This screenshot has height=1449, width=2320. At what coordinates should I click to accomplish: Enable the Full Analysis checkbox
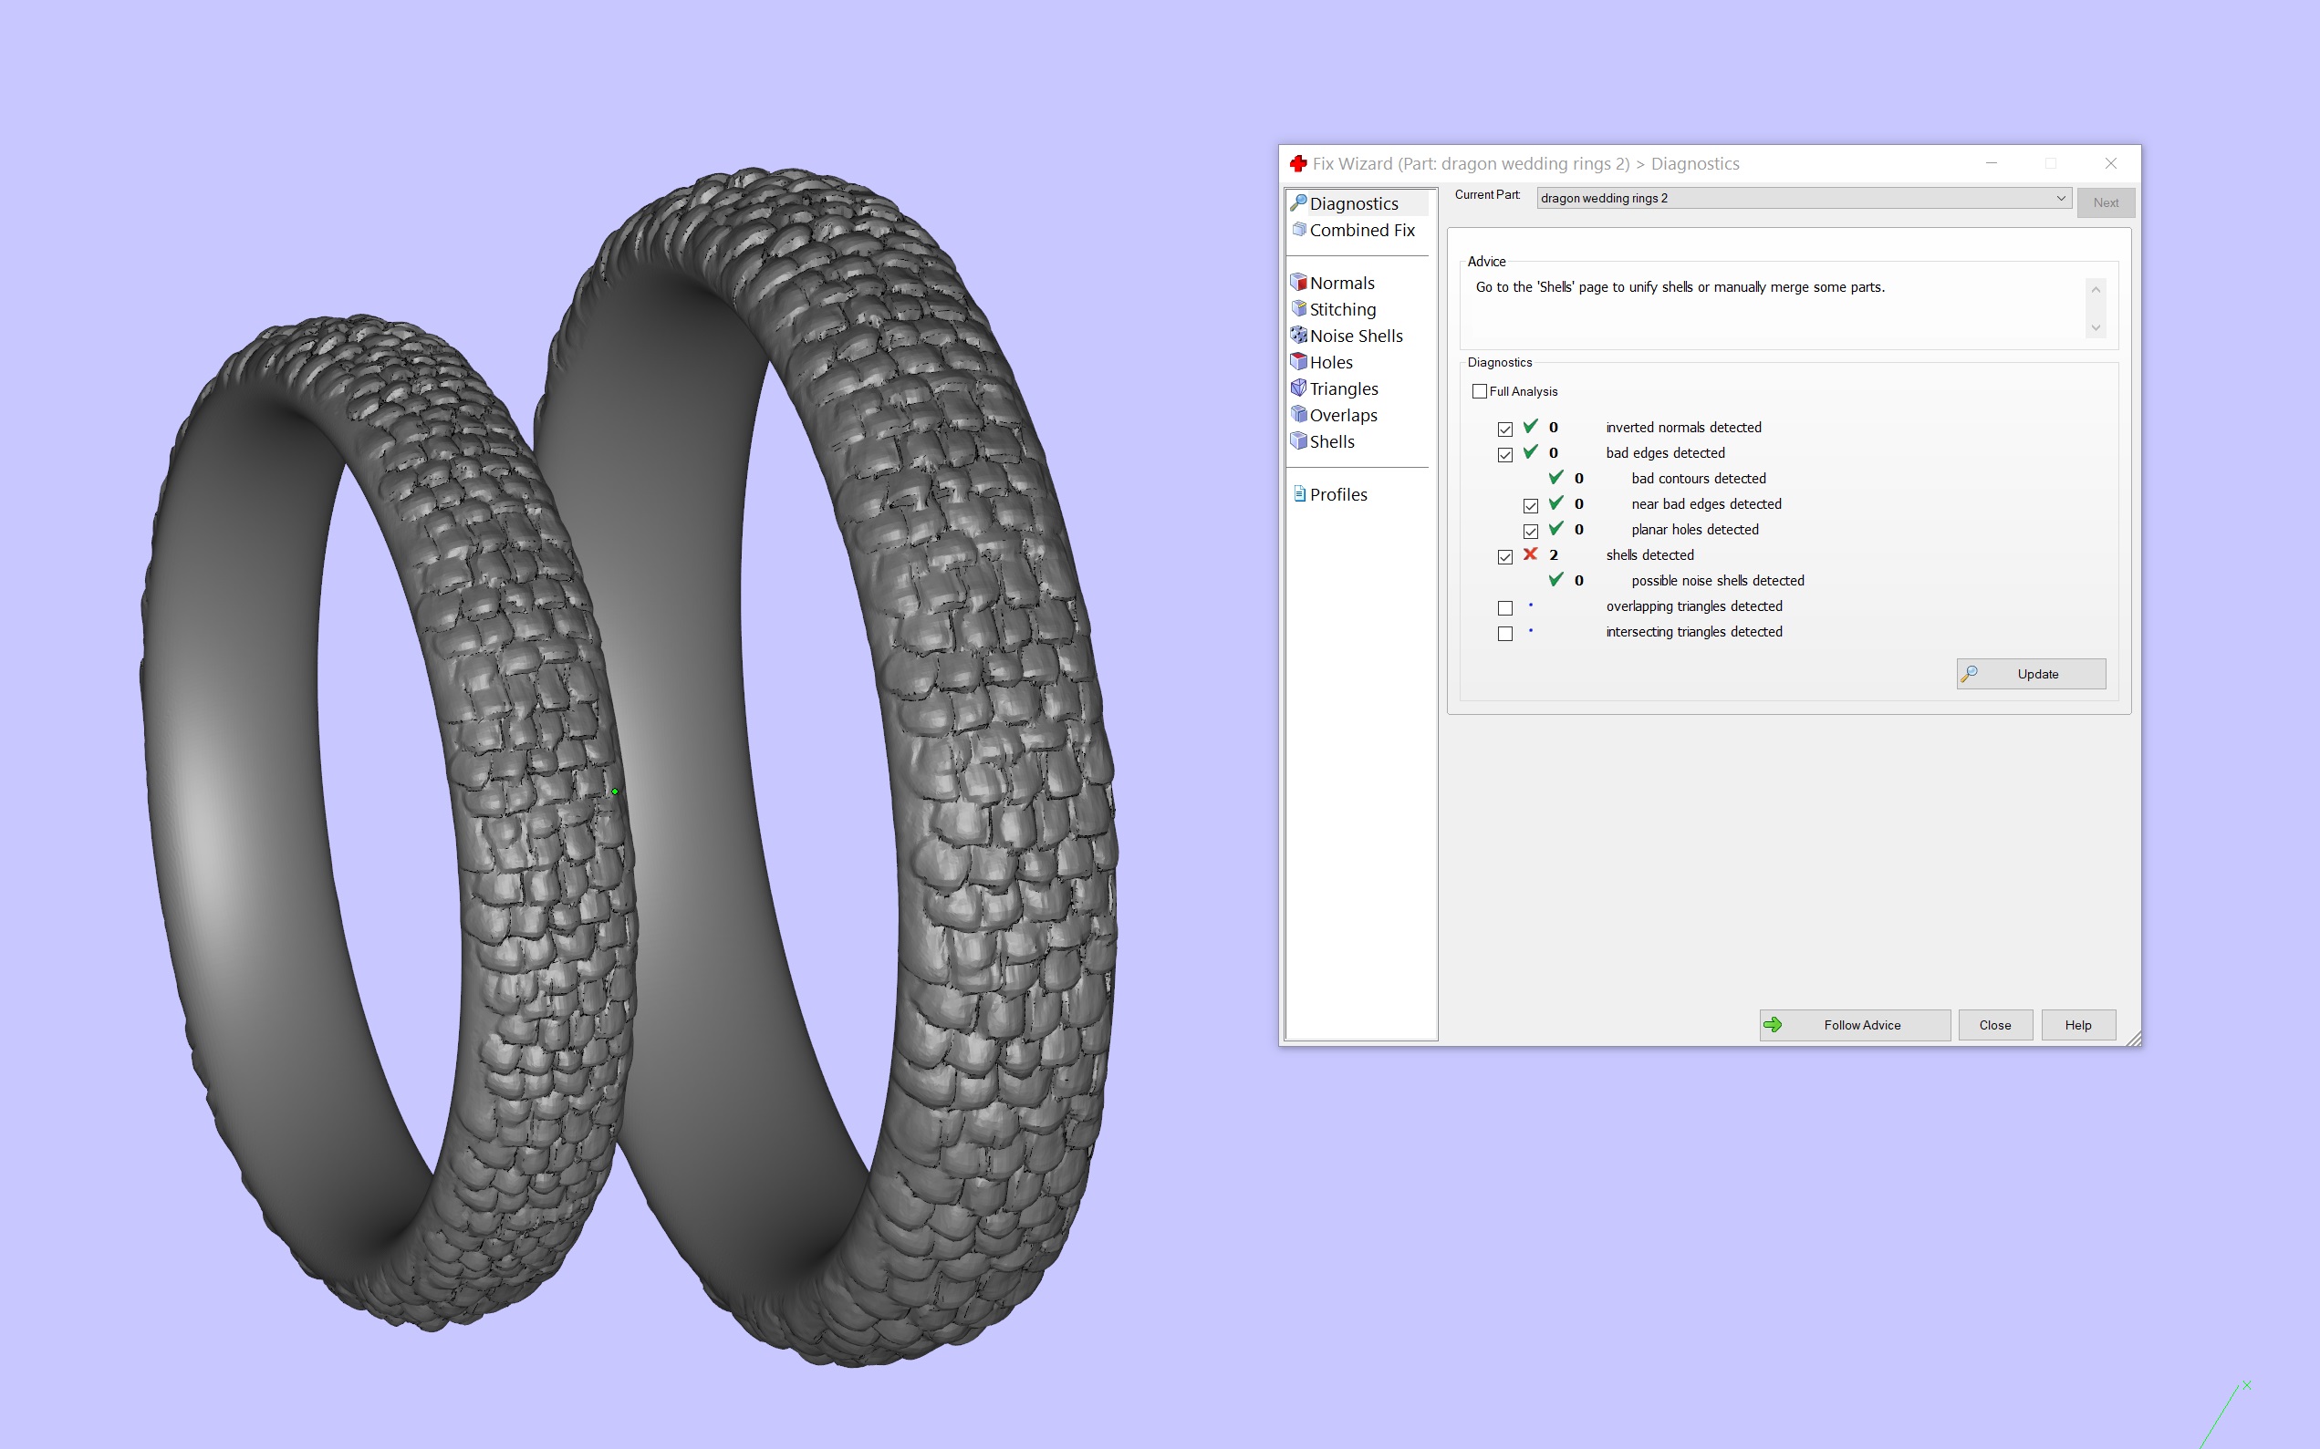[x=1479, y=391]
